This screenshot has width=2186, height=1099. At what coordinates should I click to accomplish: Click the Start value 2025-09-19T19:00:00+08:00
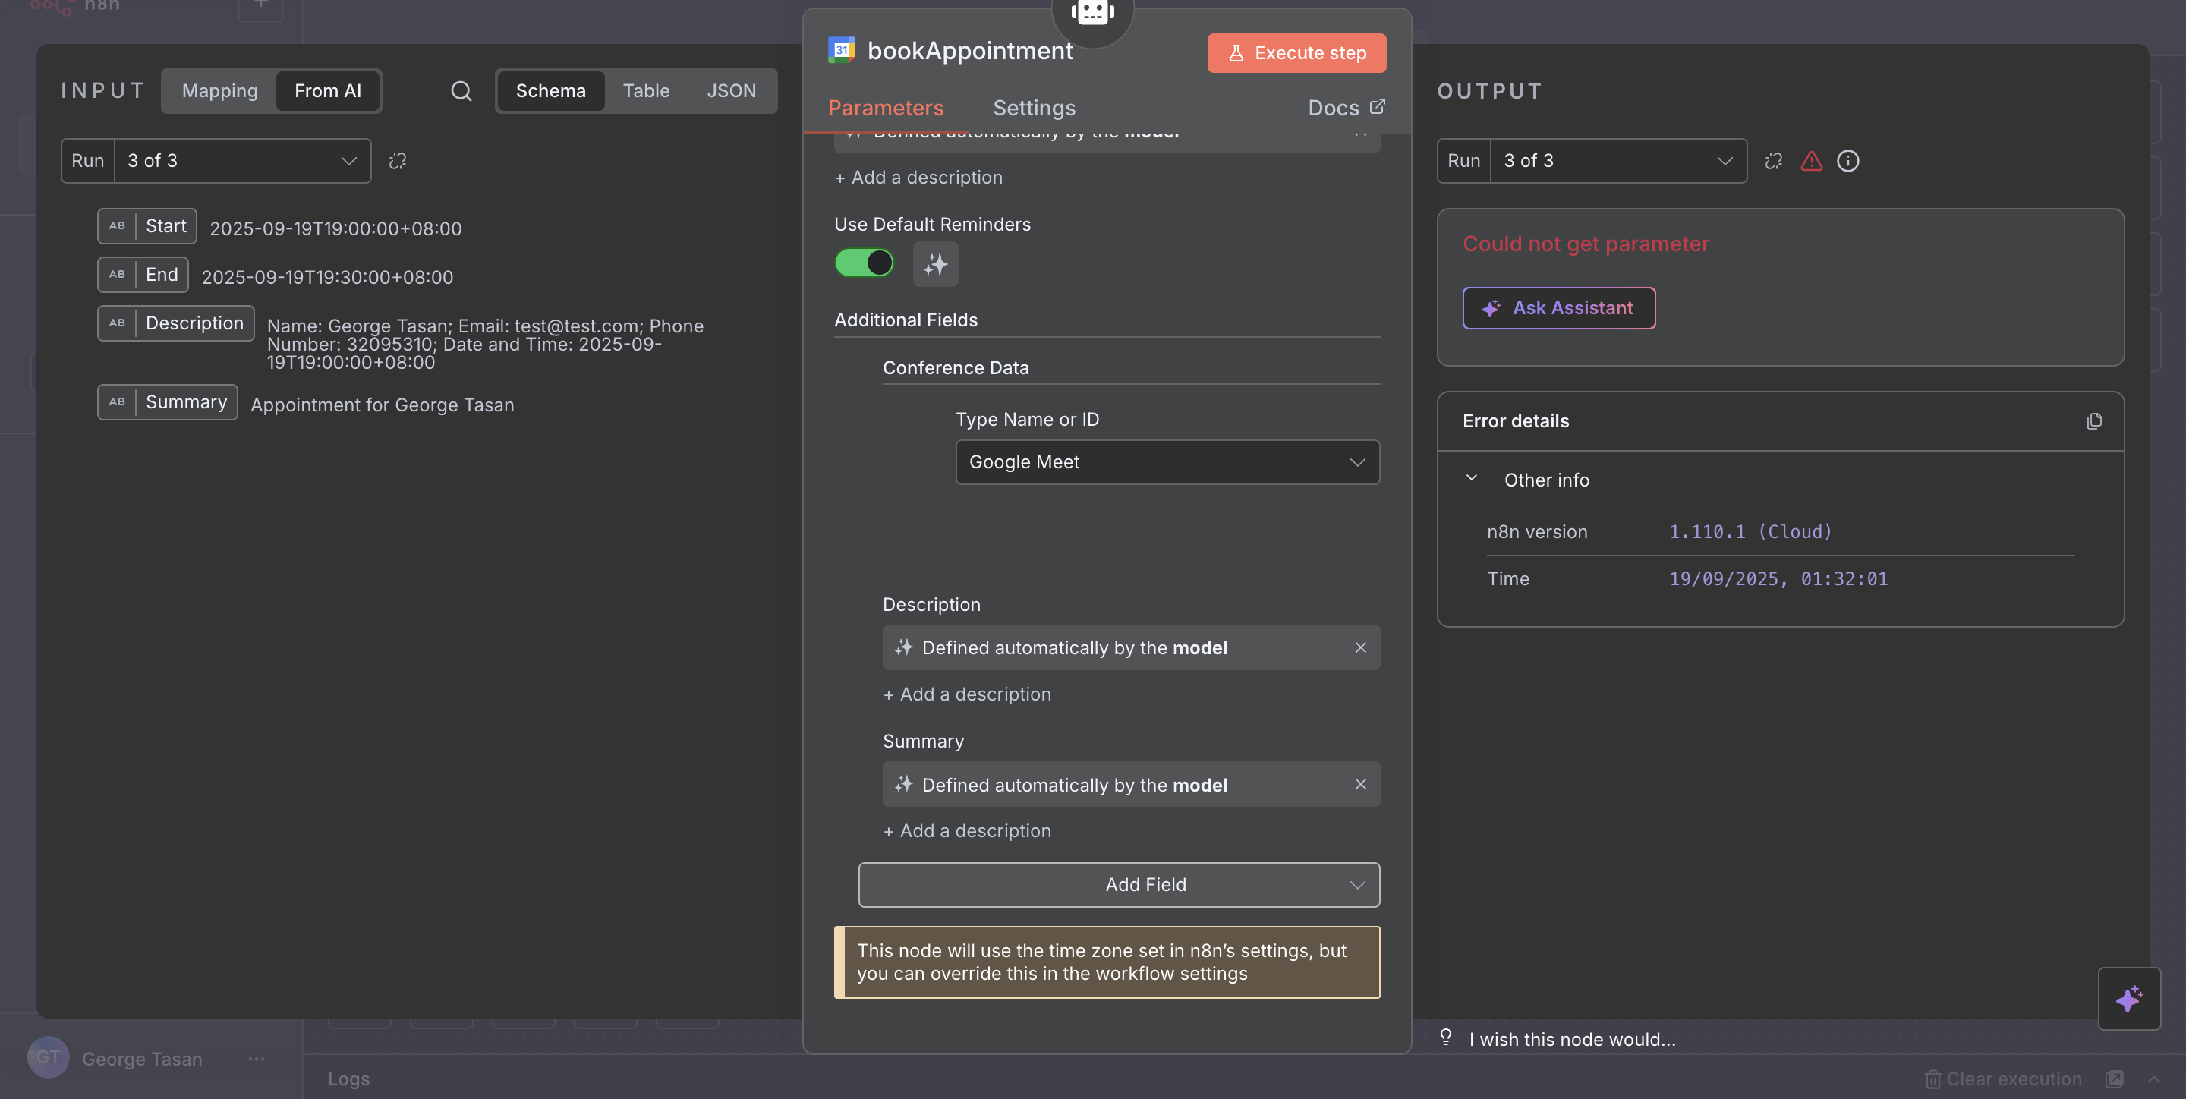[x=335, y=229]
